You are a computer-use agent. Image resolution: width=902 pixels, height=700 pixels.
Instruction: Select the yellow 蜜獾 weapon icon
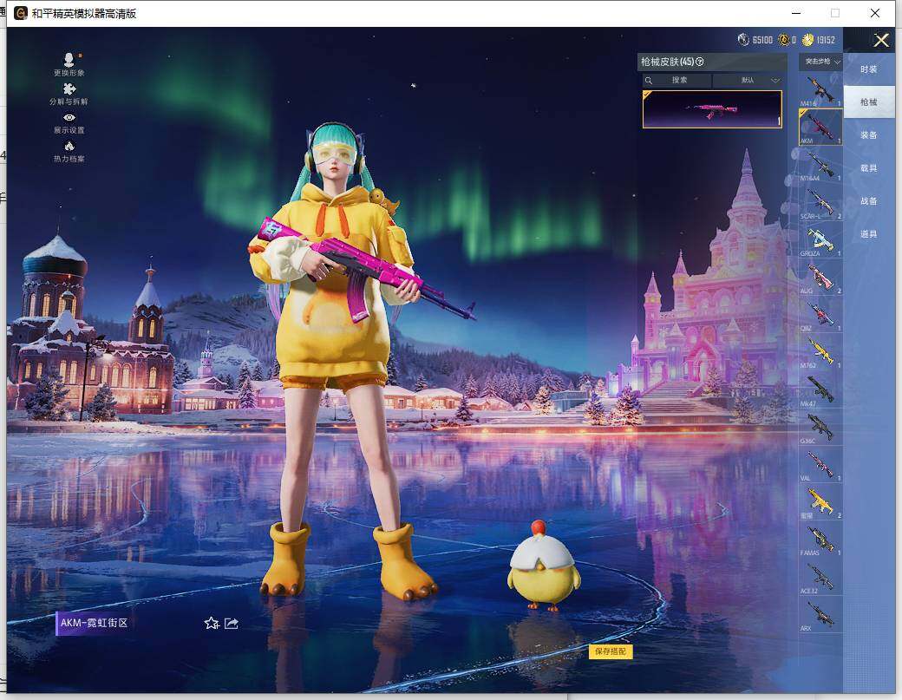820,502
